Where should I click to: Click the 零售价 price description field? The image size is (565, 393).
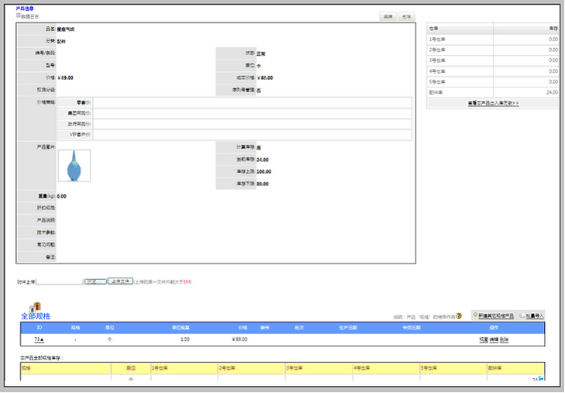[254, 102]
